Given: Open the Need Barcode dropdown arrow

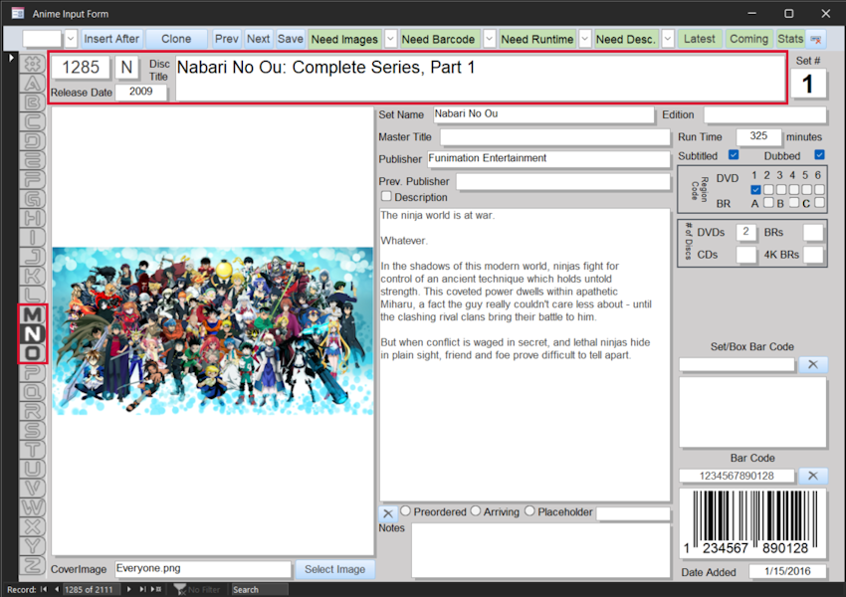Looking at the screenshot, I should pyautogui.click(x=489, y=39).
